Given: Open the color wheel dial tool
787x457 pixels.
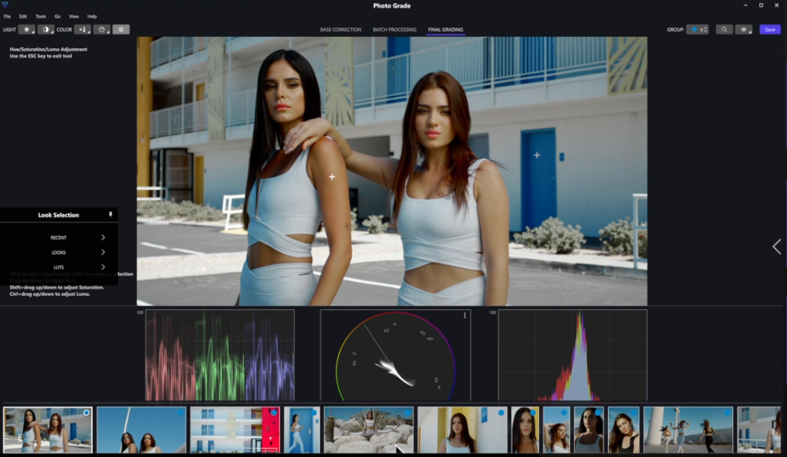Looking at the screenshot, I should click(x=102, y=30).
